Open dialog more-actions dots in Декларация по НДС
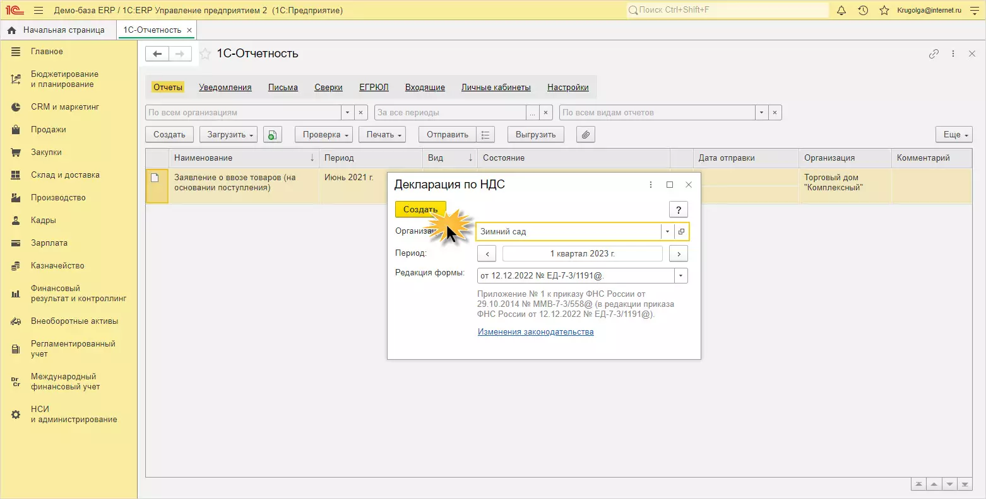The image size is (986, 499). tap(651, 185)
